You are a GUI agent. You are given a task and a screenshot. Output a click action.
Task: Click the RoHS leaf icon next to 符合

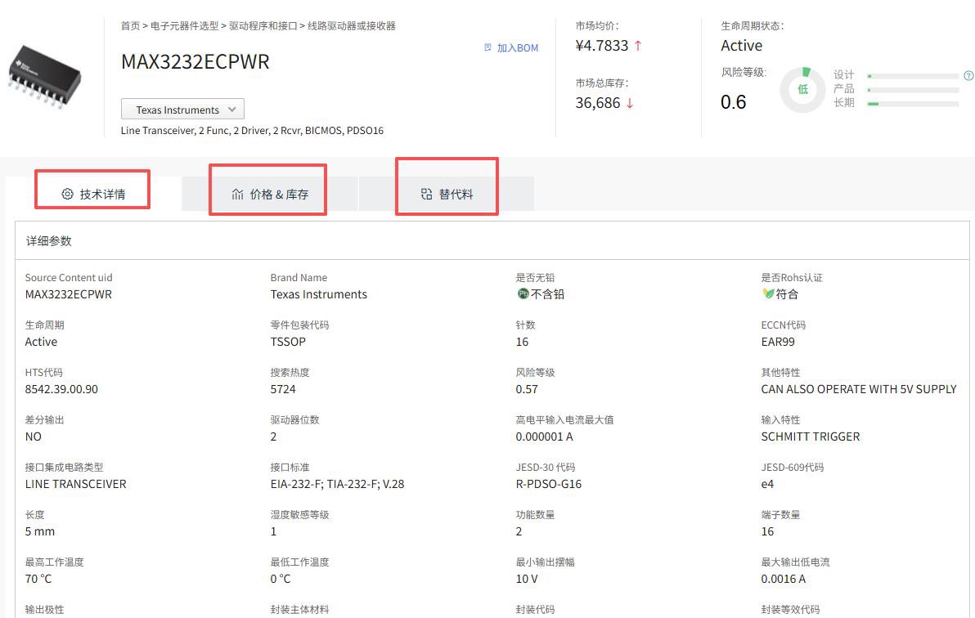tap(768, 293)
